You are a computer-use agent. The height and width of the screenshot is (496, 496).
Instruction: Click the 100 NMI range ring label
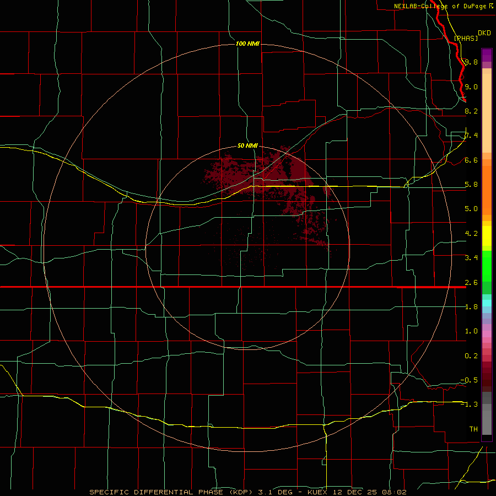247,44
